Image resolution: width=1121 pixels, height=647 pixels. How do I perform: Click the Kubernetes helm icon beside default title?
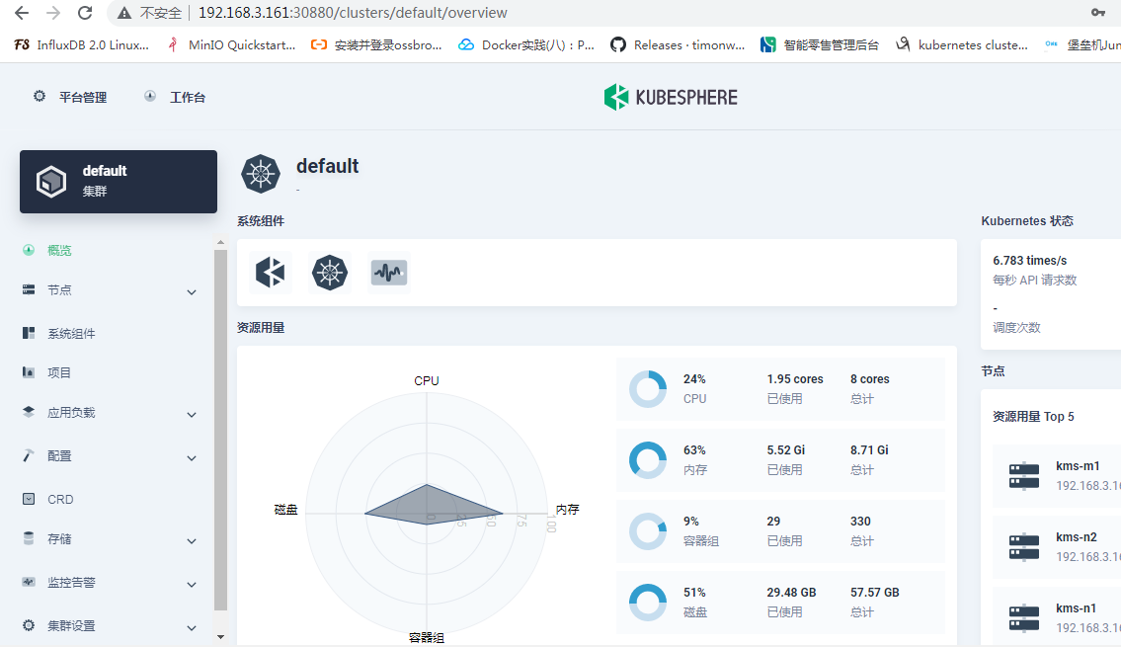260,174
